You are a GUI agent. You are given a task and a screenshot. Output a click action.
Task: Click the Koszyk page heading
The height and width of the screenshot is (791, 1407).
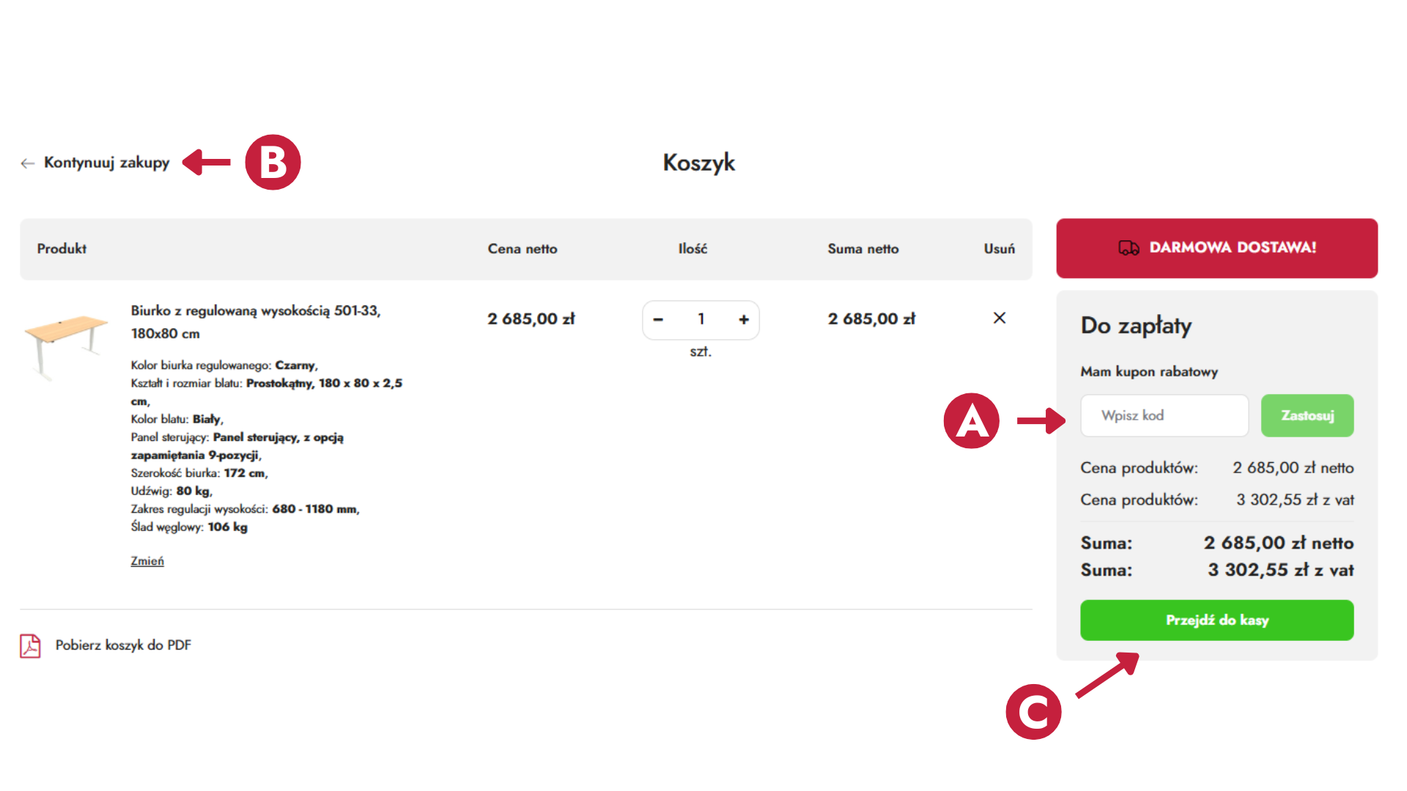click(698, 163)
